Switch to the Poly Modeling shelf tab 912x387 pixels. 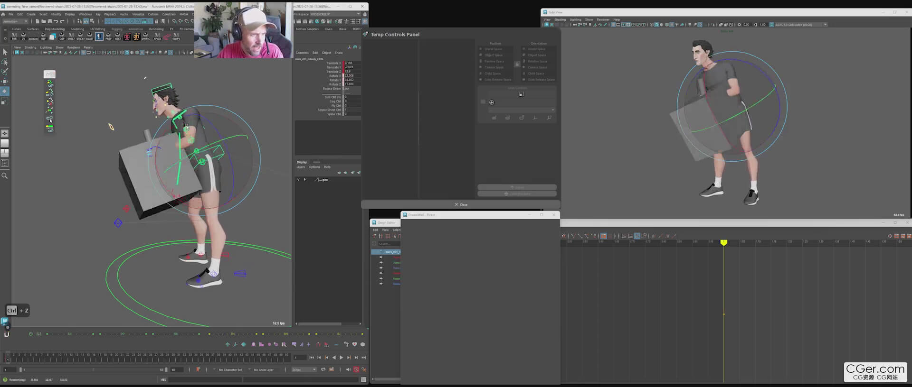pyautogui.click(x=55, y=29)
